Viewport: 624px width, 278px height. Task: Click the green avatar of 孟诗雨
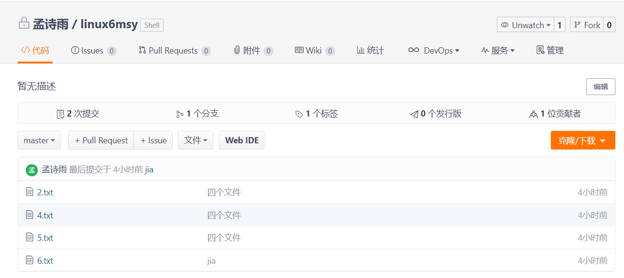[32, 170]
